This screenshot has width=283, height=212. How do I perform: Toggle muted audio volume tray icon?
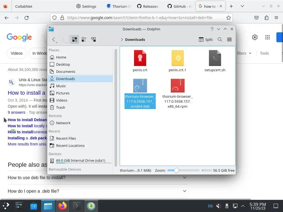pos(219,206)
